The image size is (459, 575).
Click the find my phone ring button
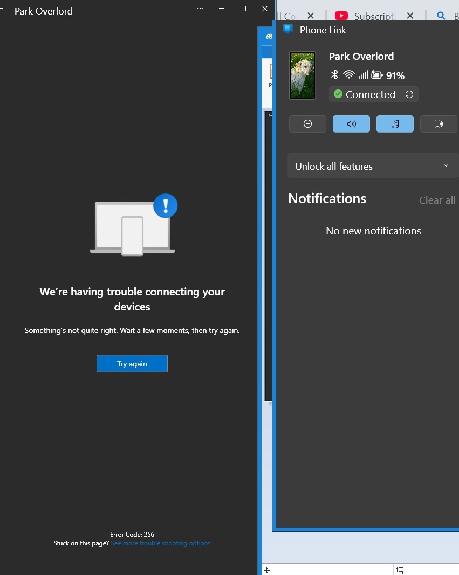point(439,124)
